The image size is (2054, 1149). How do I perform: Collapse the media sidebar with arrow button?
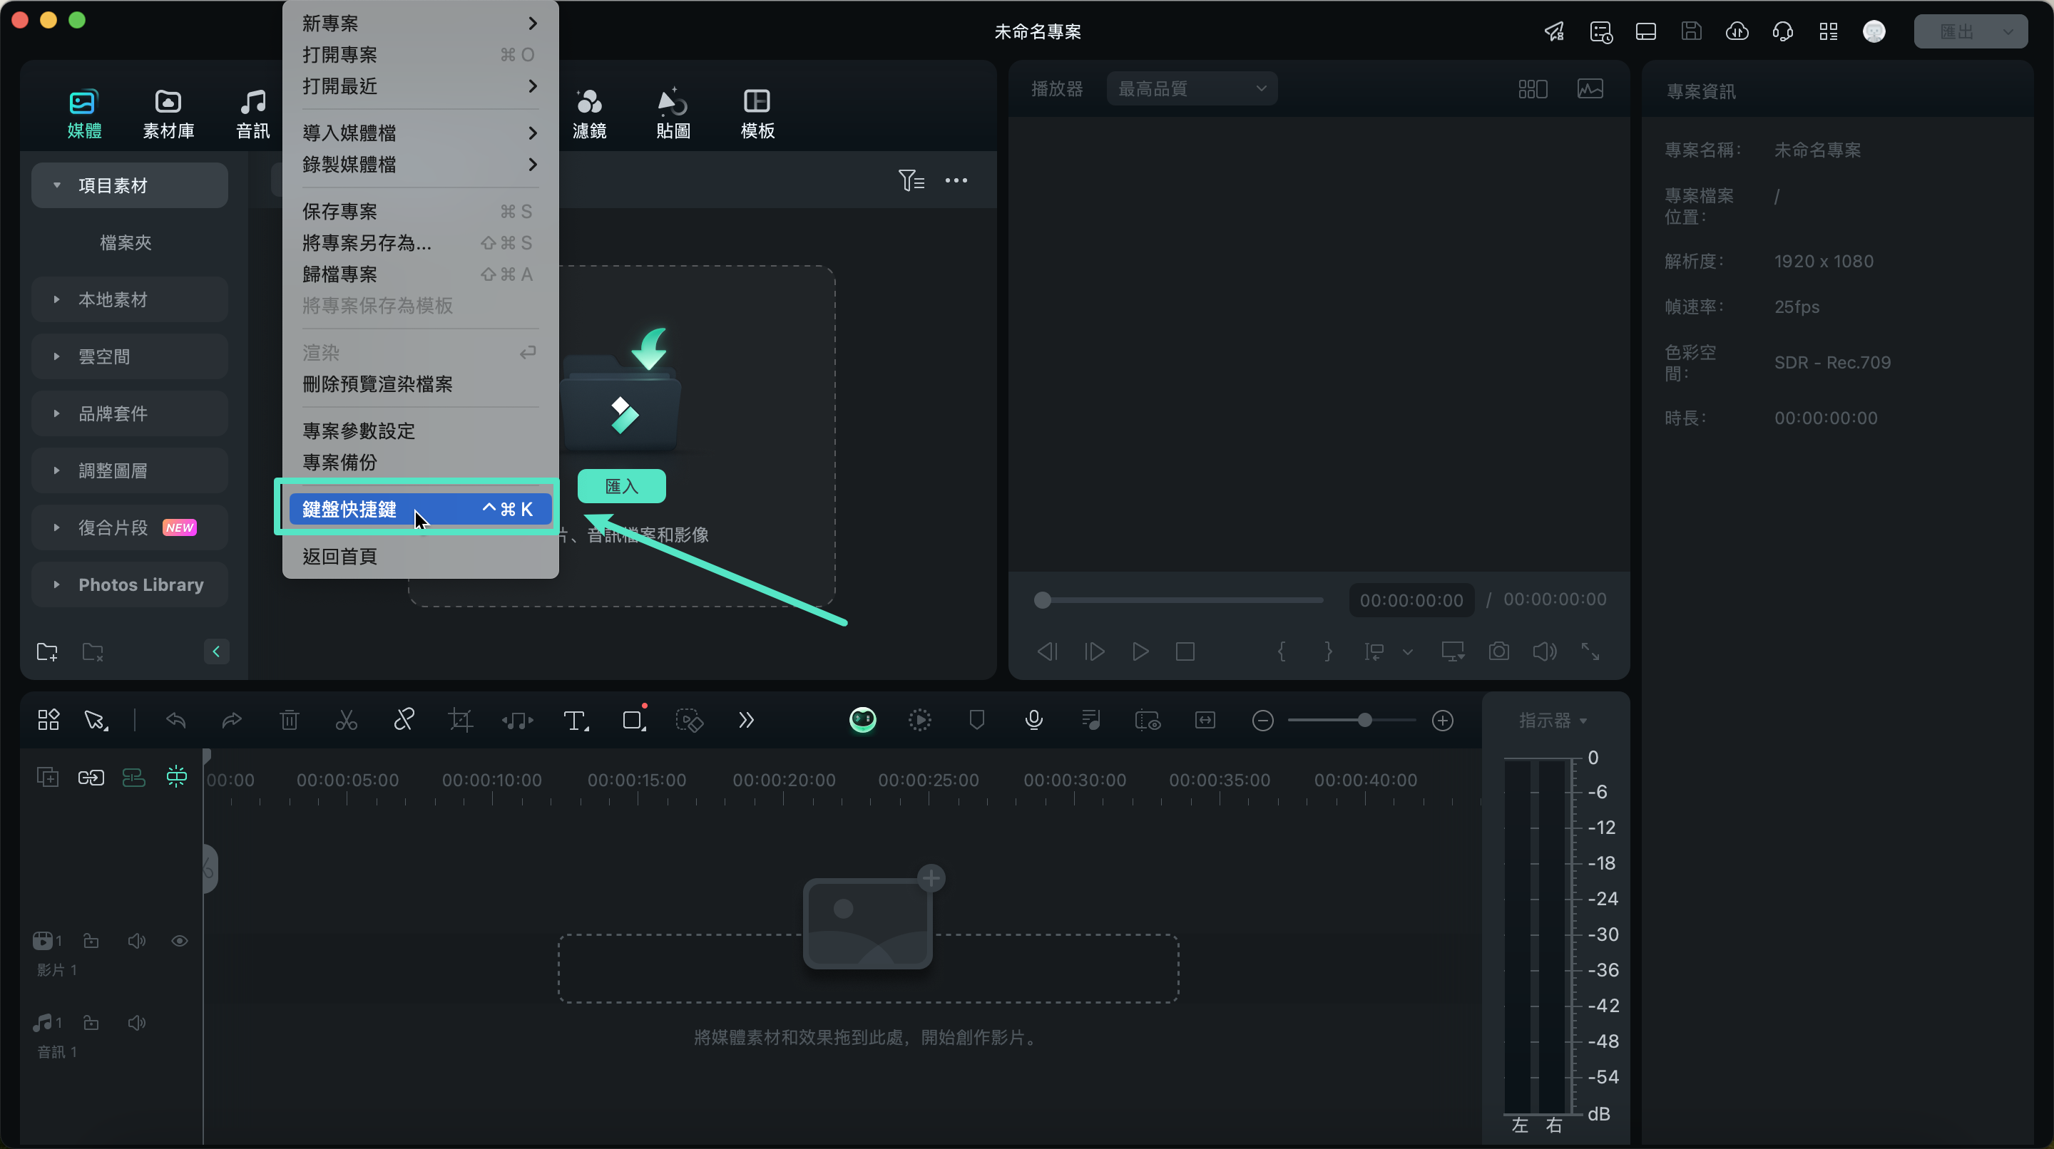tap(216, 651)
